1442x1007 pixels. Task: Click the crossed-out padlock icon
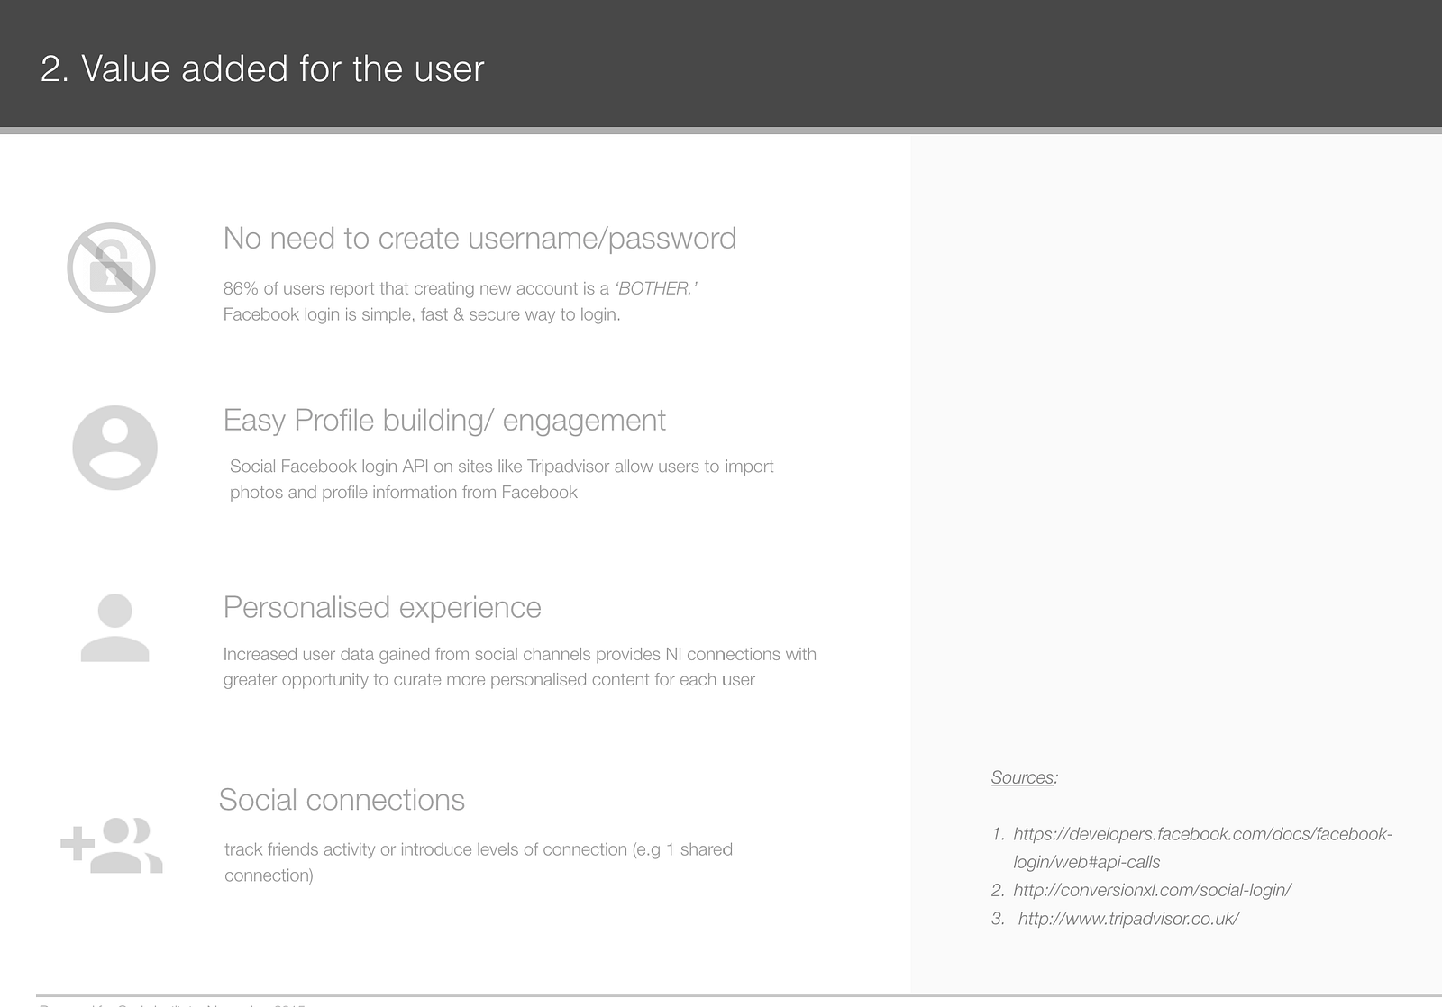[x=111, y=268]
